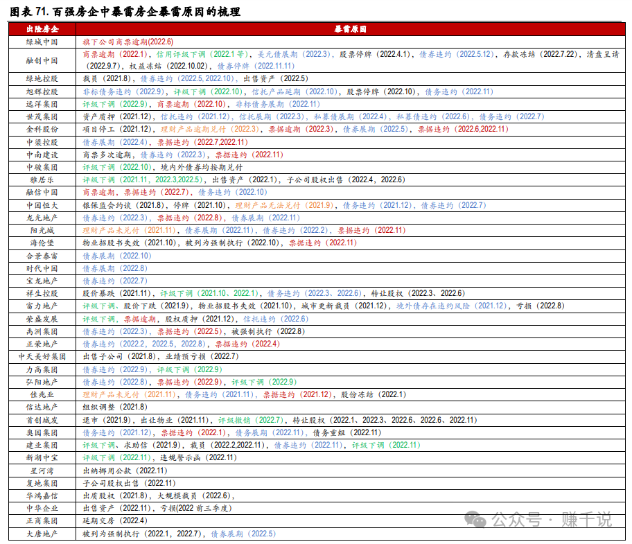Click the 绿地控股 company cell
Image resolution: width=632 pixels, height=544 pixels.
[42, 78]
